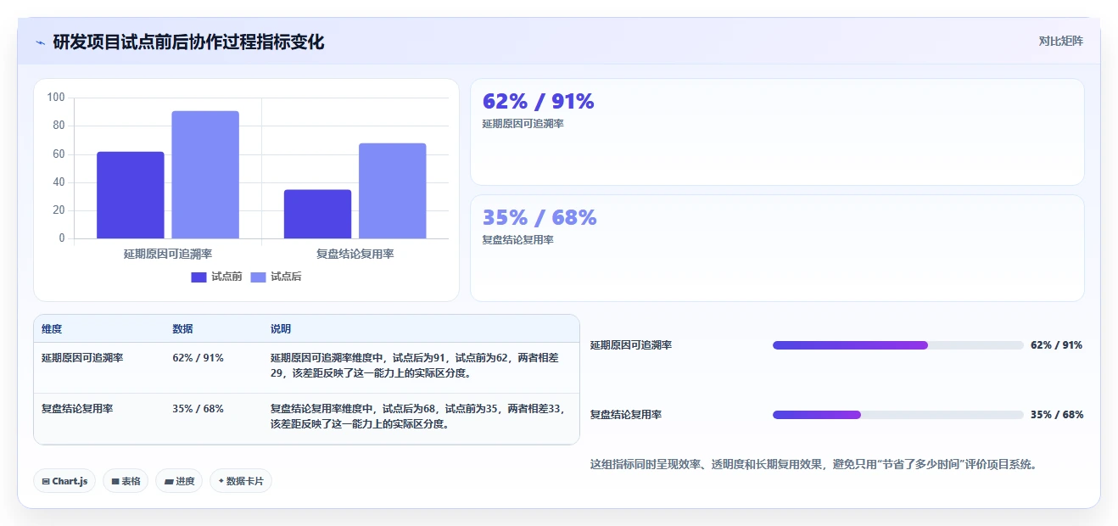The image size is (1118, 526).
Task: Click the 试点后 bar for 复盘结论复用率
Action: pyautogui.click(x=392, y=191)
